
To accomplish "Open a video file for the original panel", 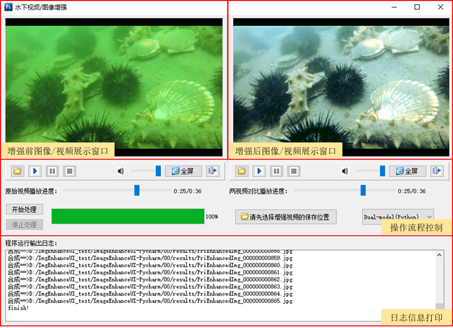I will (17, 171).
